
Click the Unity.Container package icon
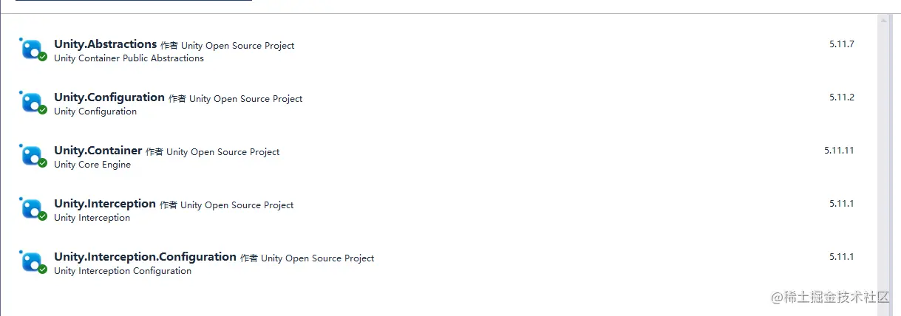click(33, 156)
